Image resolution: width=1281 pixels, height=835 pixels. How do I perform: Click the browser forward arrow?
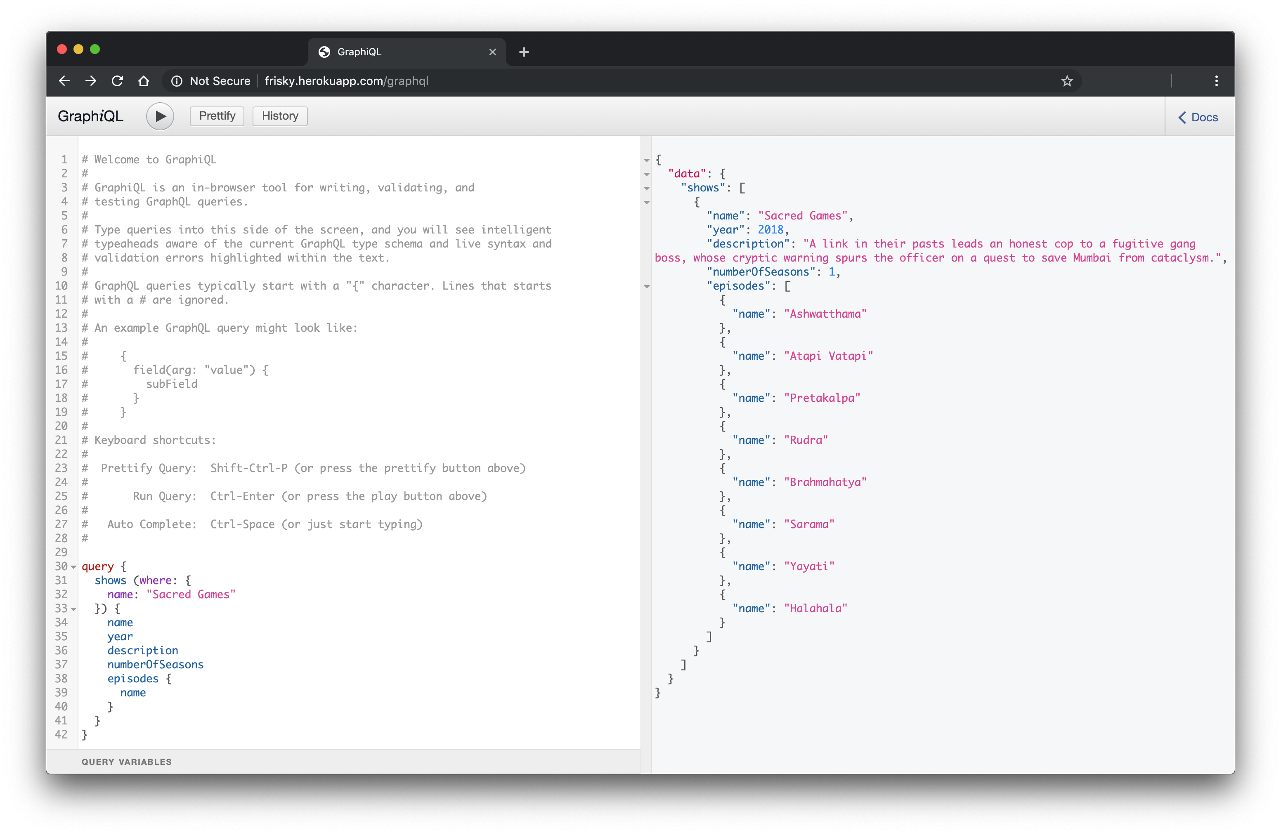[x=91, y=81]
